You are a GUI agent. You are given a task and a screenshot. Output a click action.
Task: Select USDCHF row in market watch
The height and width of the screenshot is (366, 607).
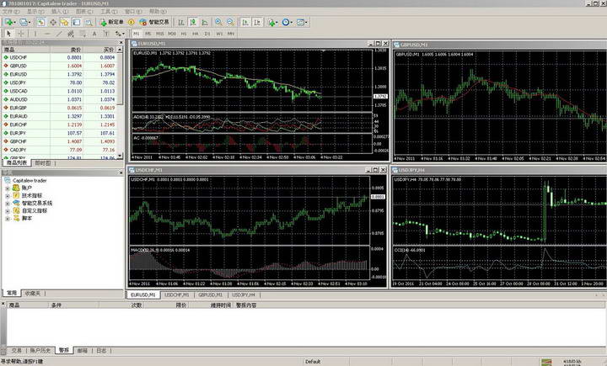[x=59, y=57]
